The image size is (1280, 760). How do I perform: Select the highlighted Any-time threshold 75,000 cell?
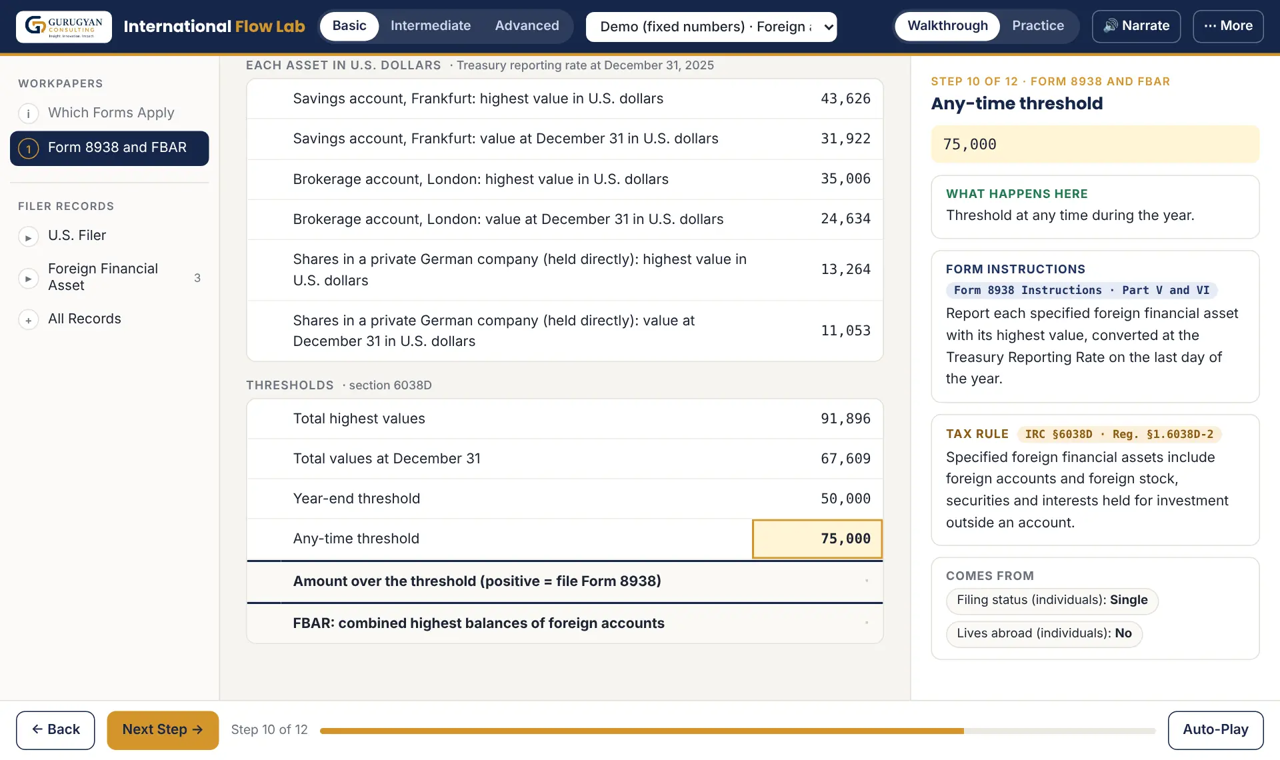[x=817, y=539]
